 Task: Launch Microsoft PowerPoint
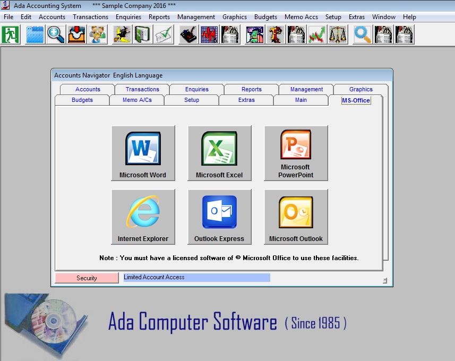pos(296,153)
